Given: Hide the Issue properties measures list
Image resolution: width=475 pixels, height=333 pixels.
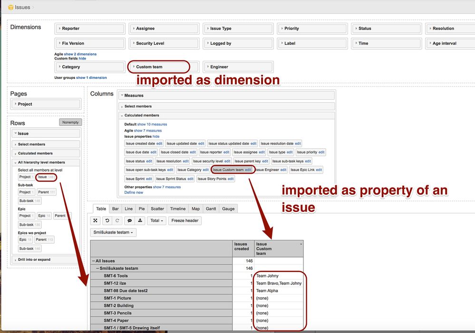Looking at the screenshot, I should 156,136.
